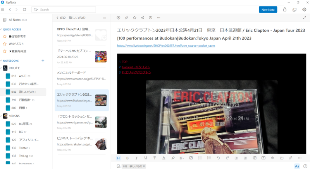Go back with the left arrow
This screenshot has width=310, height=169.
click(10, 10)
